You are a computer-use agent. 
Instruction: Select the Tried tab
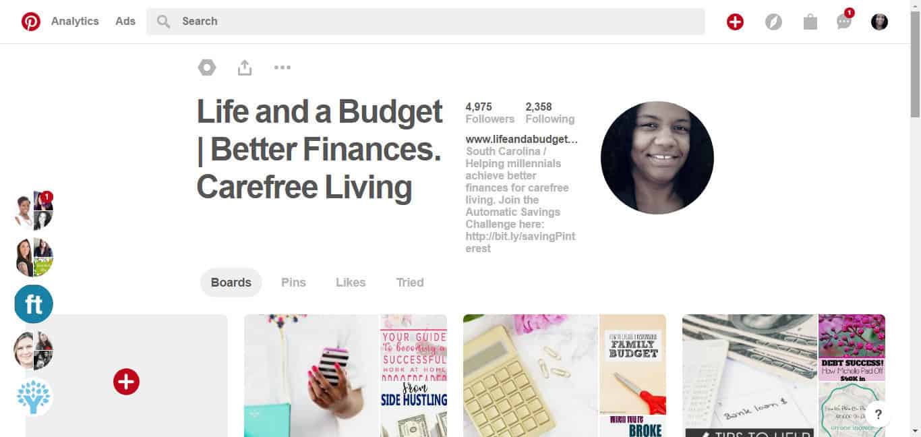tap(410, 283)
